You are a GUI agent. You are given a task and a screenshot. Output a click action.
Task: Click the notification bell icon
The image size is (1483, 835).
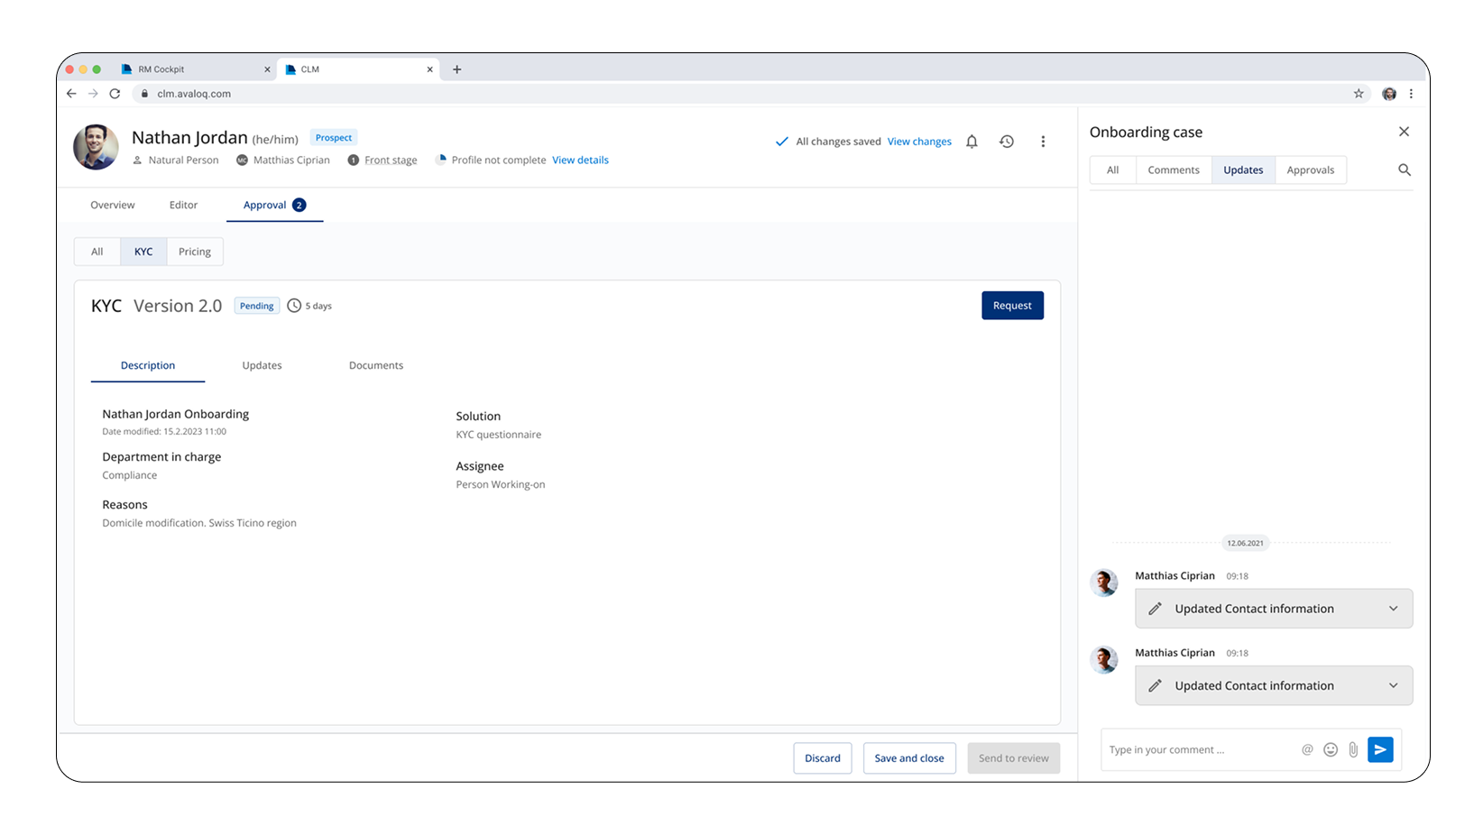pos(972,142)
